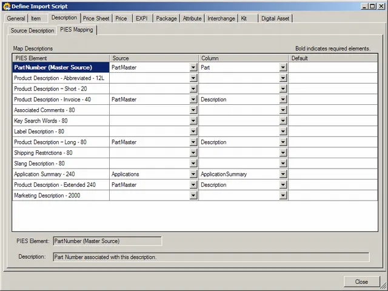Open Source dropdown for Marketing Description row
The width and height of the screenshot is (388, 291).
[x=194, y=196]
